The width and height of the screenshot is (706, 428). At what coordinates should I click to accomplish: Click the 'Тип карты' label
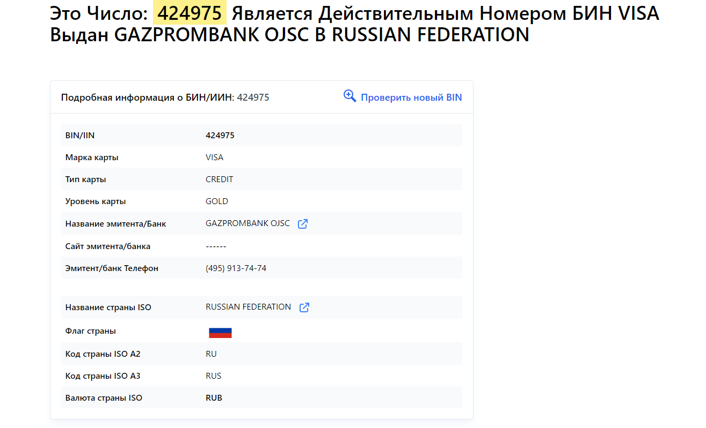point(85,179)
